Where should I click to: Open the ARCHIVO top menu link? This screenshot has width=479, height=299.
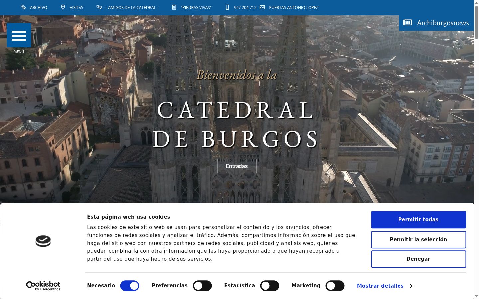[39, 7]
